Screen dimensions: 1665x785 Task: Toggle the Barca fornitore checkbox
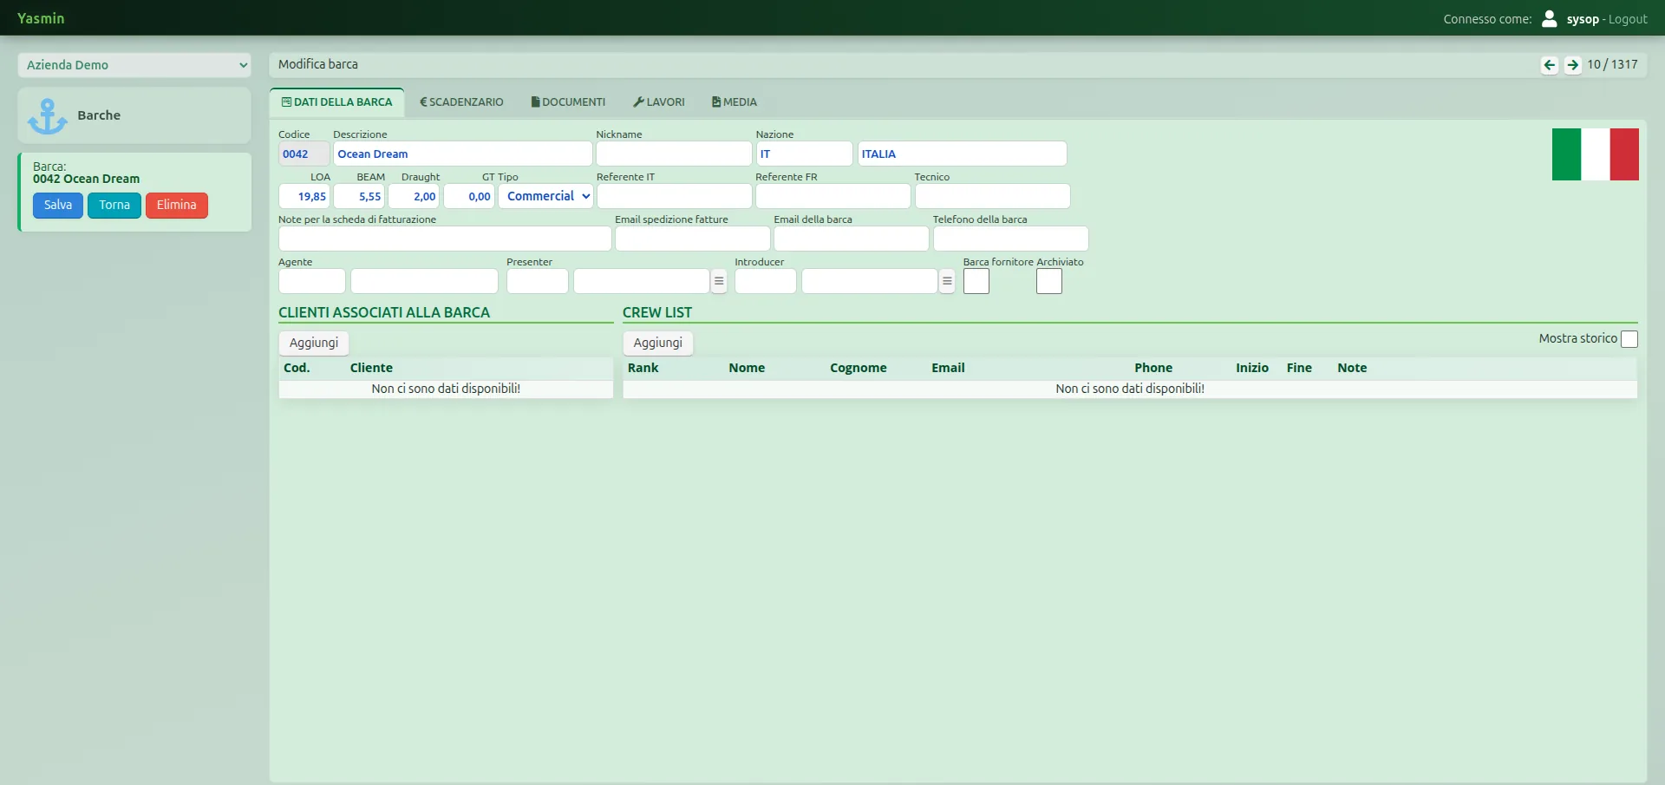pyautogui.click(x=976, y=281)
